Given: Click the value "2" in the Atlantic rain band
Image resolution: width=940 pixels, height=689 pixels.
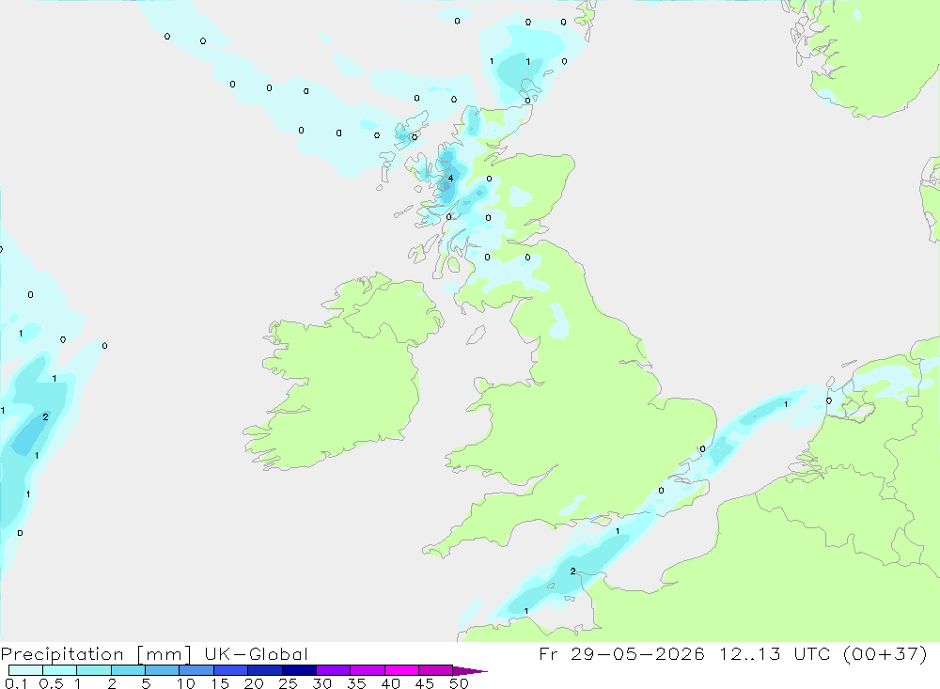Looking at the screenshot, I should 45,416.
